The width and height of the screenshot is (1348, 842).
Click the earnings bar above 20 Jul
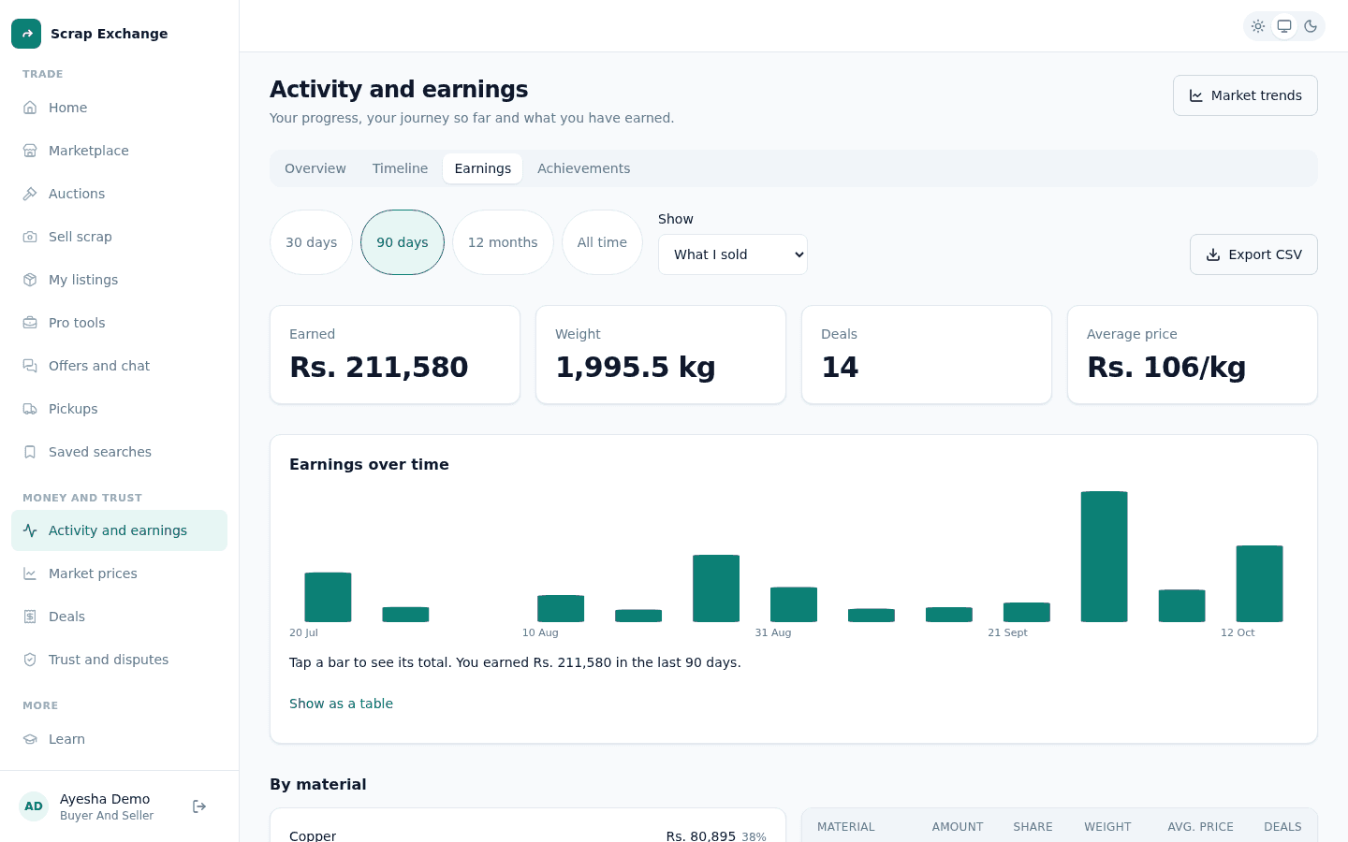point(328,597)
